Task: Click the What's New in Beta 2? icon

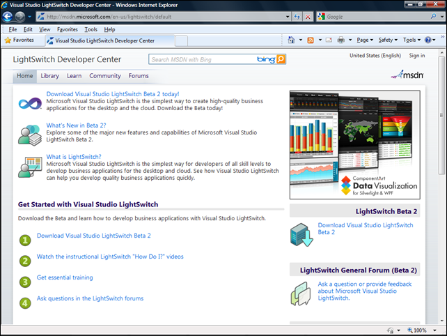Action: coord(30,135)
